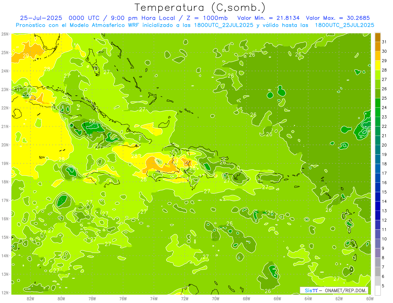Click the '82W' longitude axis label
This screenshot has width=393, height=303.
click(30, 298)
